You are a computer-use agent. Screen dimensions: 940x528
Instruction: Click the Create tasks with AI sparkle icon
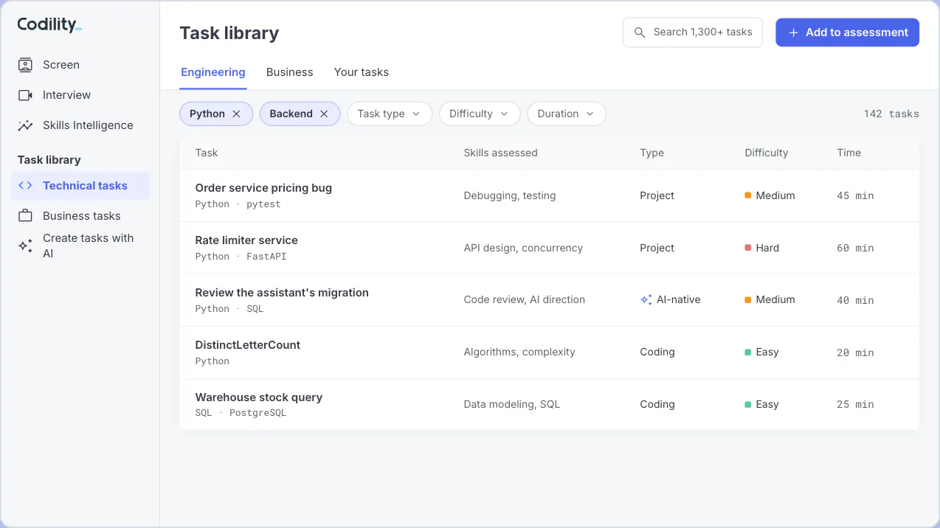(25, 246)
